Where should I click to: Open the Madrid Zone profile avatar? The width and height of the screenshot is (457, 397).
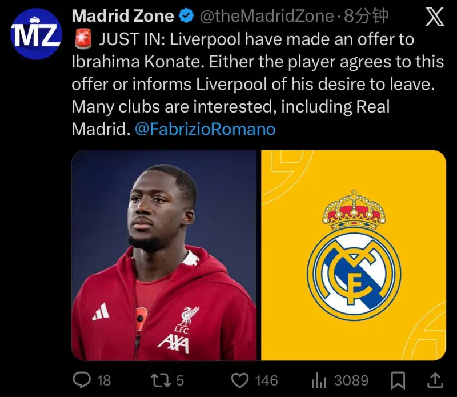point(36,34)
